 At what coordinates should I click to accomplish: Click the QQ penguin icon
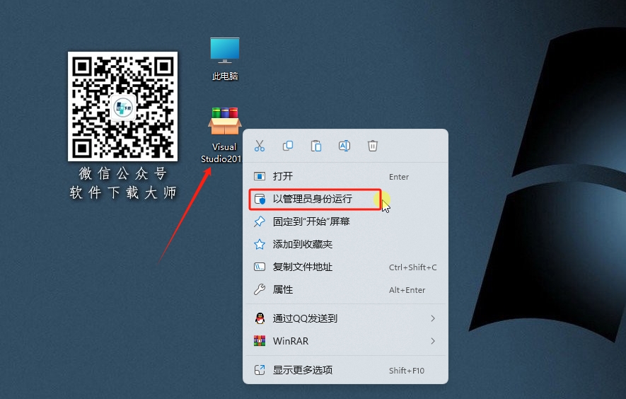point(260,318)
